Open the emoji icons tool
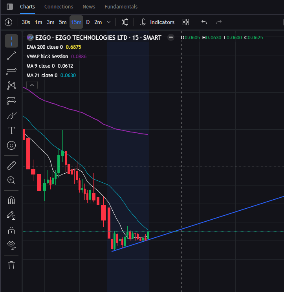 [x=11, y=145]
